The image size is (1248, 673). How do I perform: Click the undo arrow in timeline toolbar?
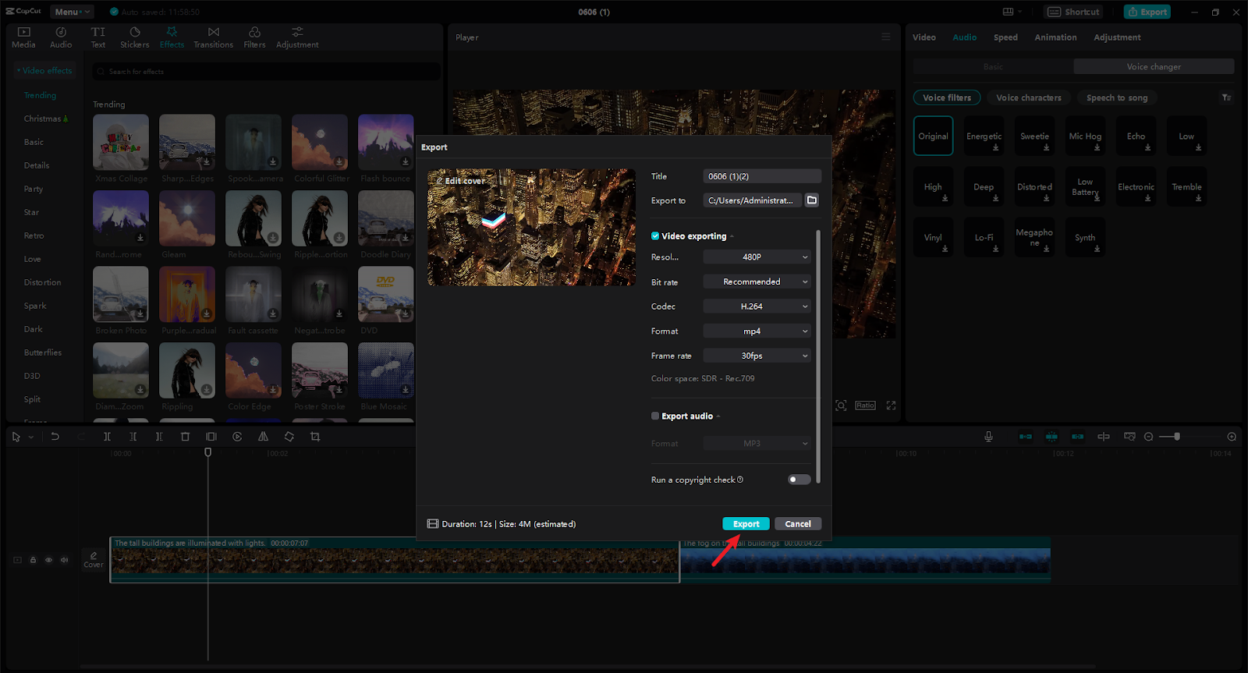point(55,437)
